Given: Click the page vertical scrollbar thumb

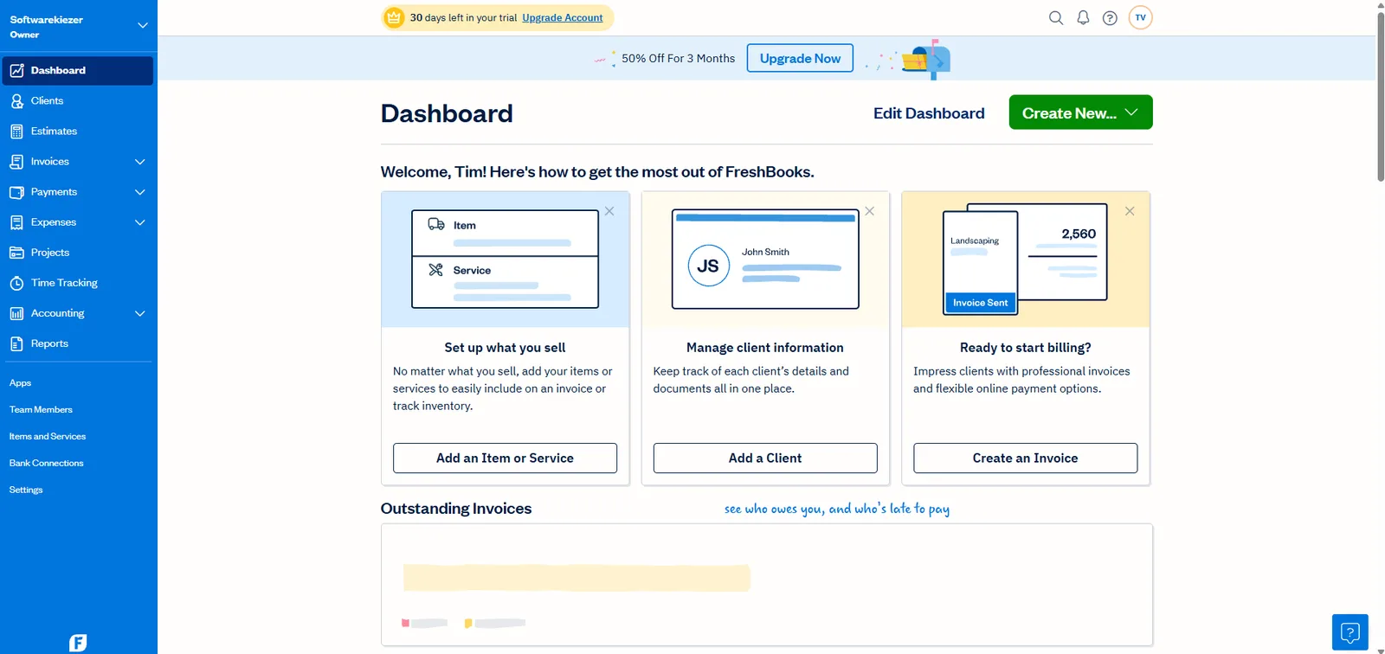Looking at the screenshot, I should click(1381, 97).
